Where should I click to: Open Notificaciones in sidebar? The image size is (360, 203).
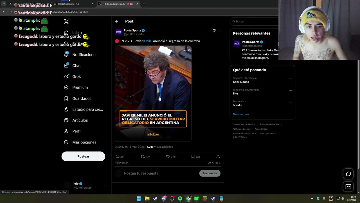pyautogui.click(x=85, y=55)
